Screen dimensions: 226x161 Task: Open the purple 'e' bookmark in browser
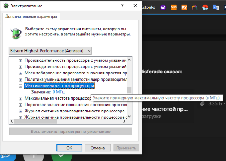click(x=163, y=7)
